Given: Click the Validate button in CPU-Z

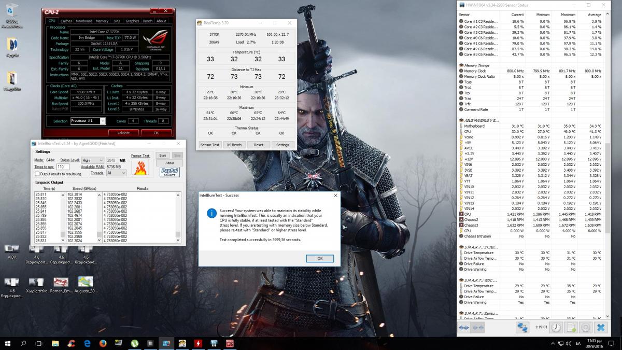Looking at the screenshot, I should [123, 133].
